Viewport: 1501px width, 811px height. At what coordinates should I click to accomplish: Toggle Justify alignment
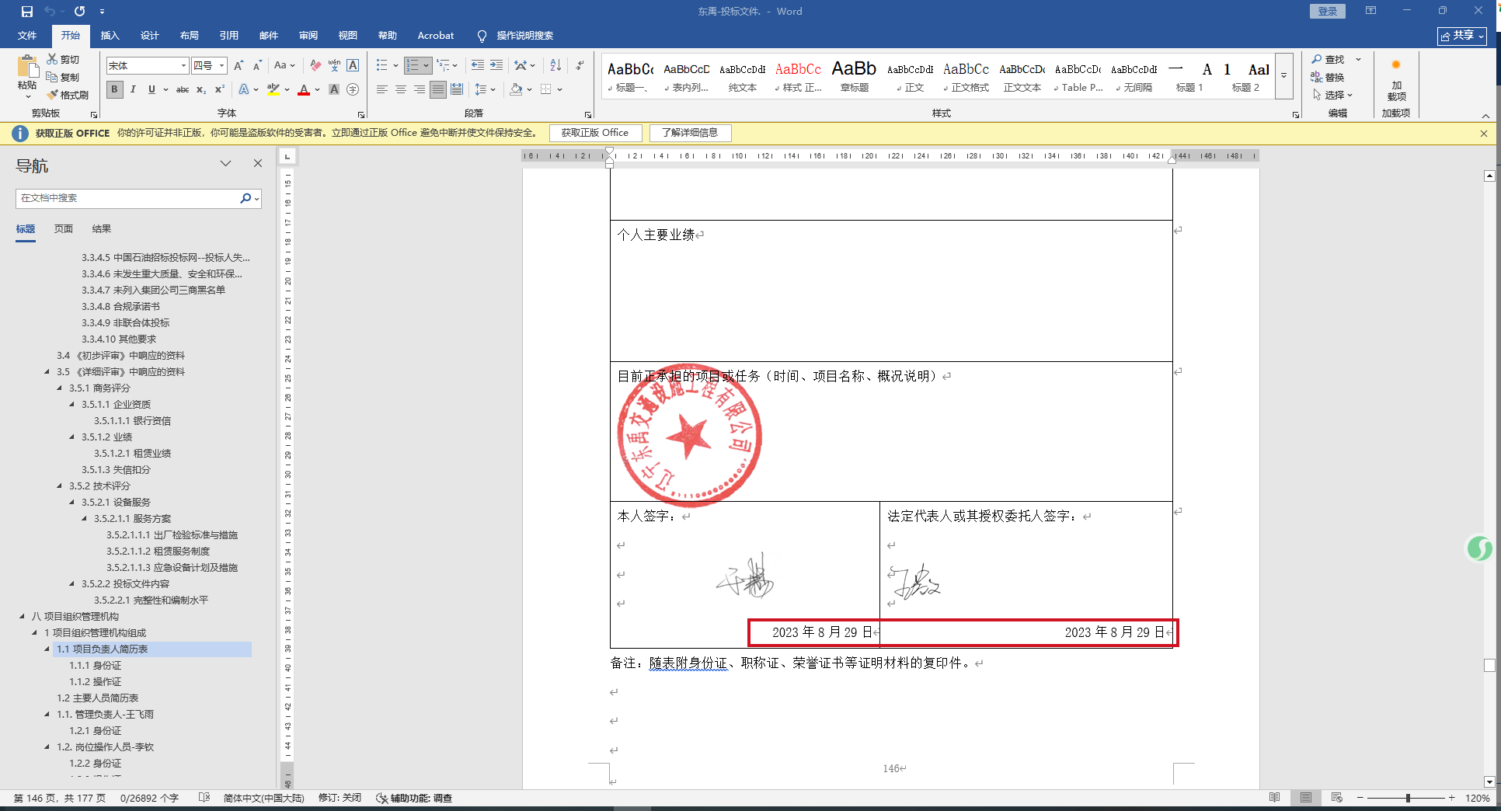coord(438,89)
